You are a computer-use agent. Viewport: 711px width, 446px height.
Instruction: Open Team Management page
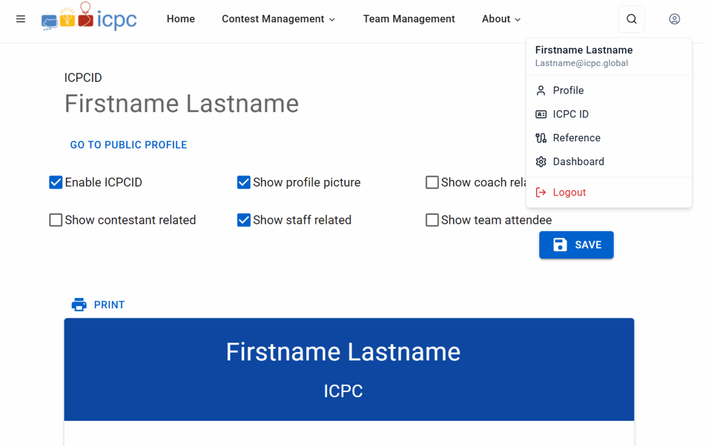click(409, 19)
